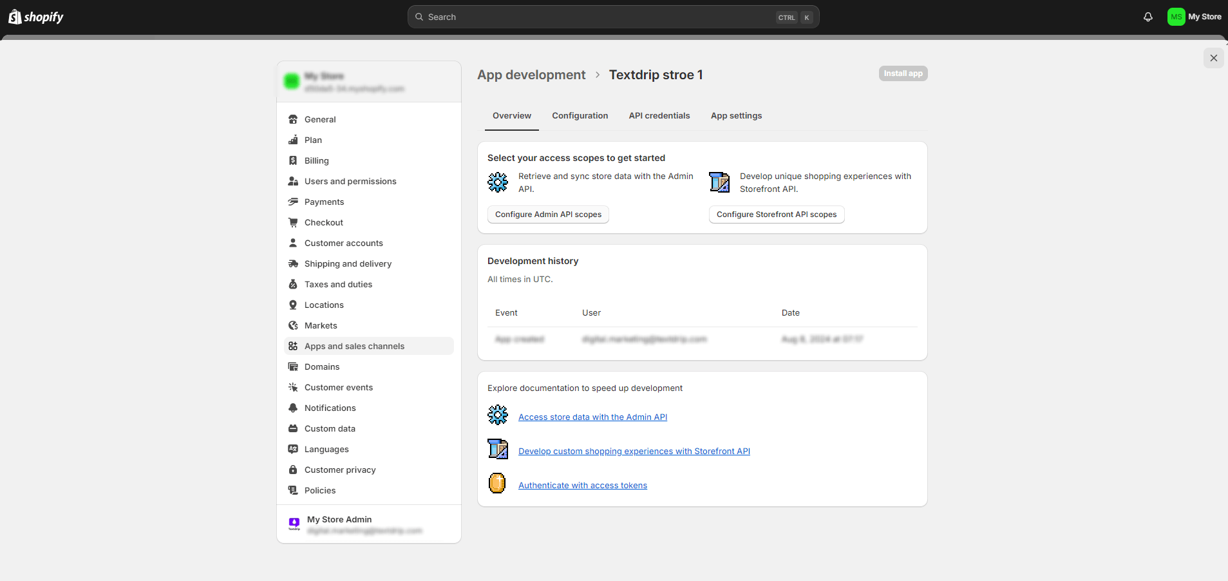Click the Taxes and duties icon

coord(294,284)
